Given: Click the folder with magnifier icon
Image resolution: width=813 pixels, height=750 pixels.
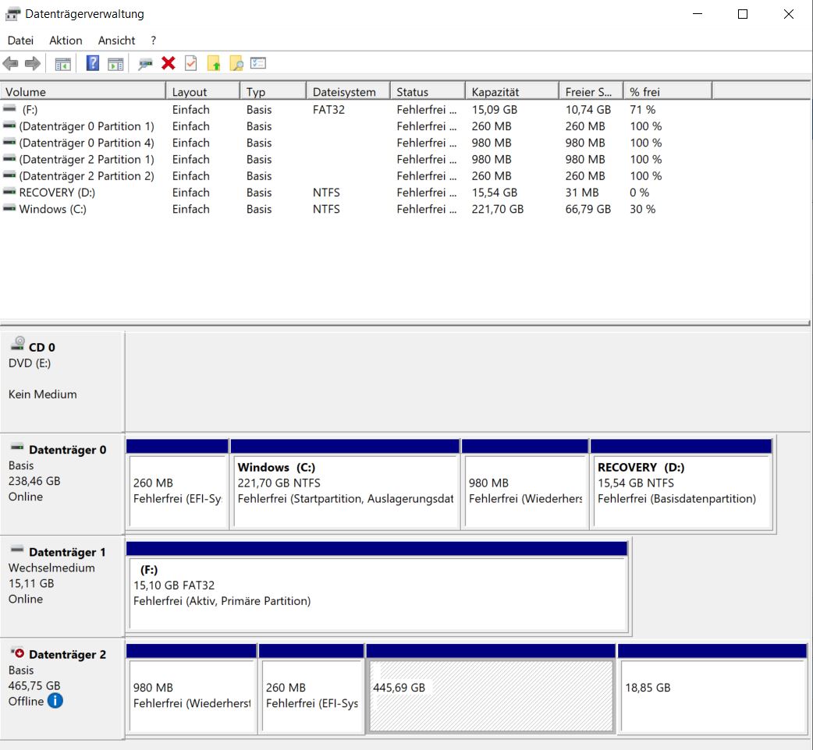Looking at the screenshot, I should (236, 63).
